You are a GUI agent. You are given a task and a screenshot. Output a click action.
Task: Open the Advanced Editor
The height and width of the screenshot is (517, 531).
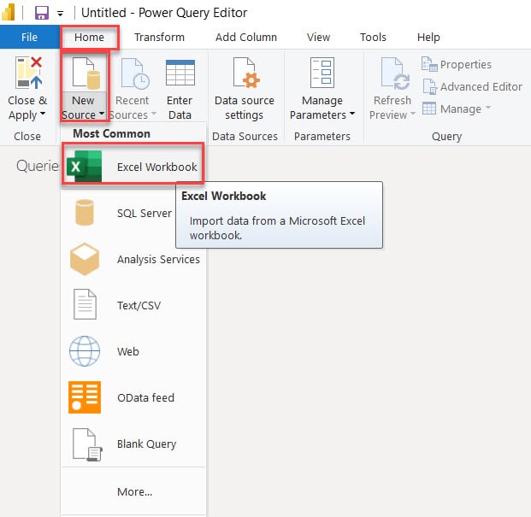tap(472, 86)
